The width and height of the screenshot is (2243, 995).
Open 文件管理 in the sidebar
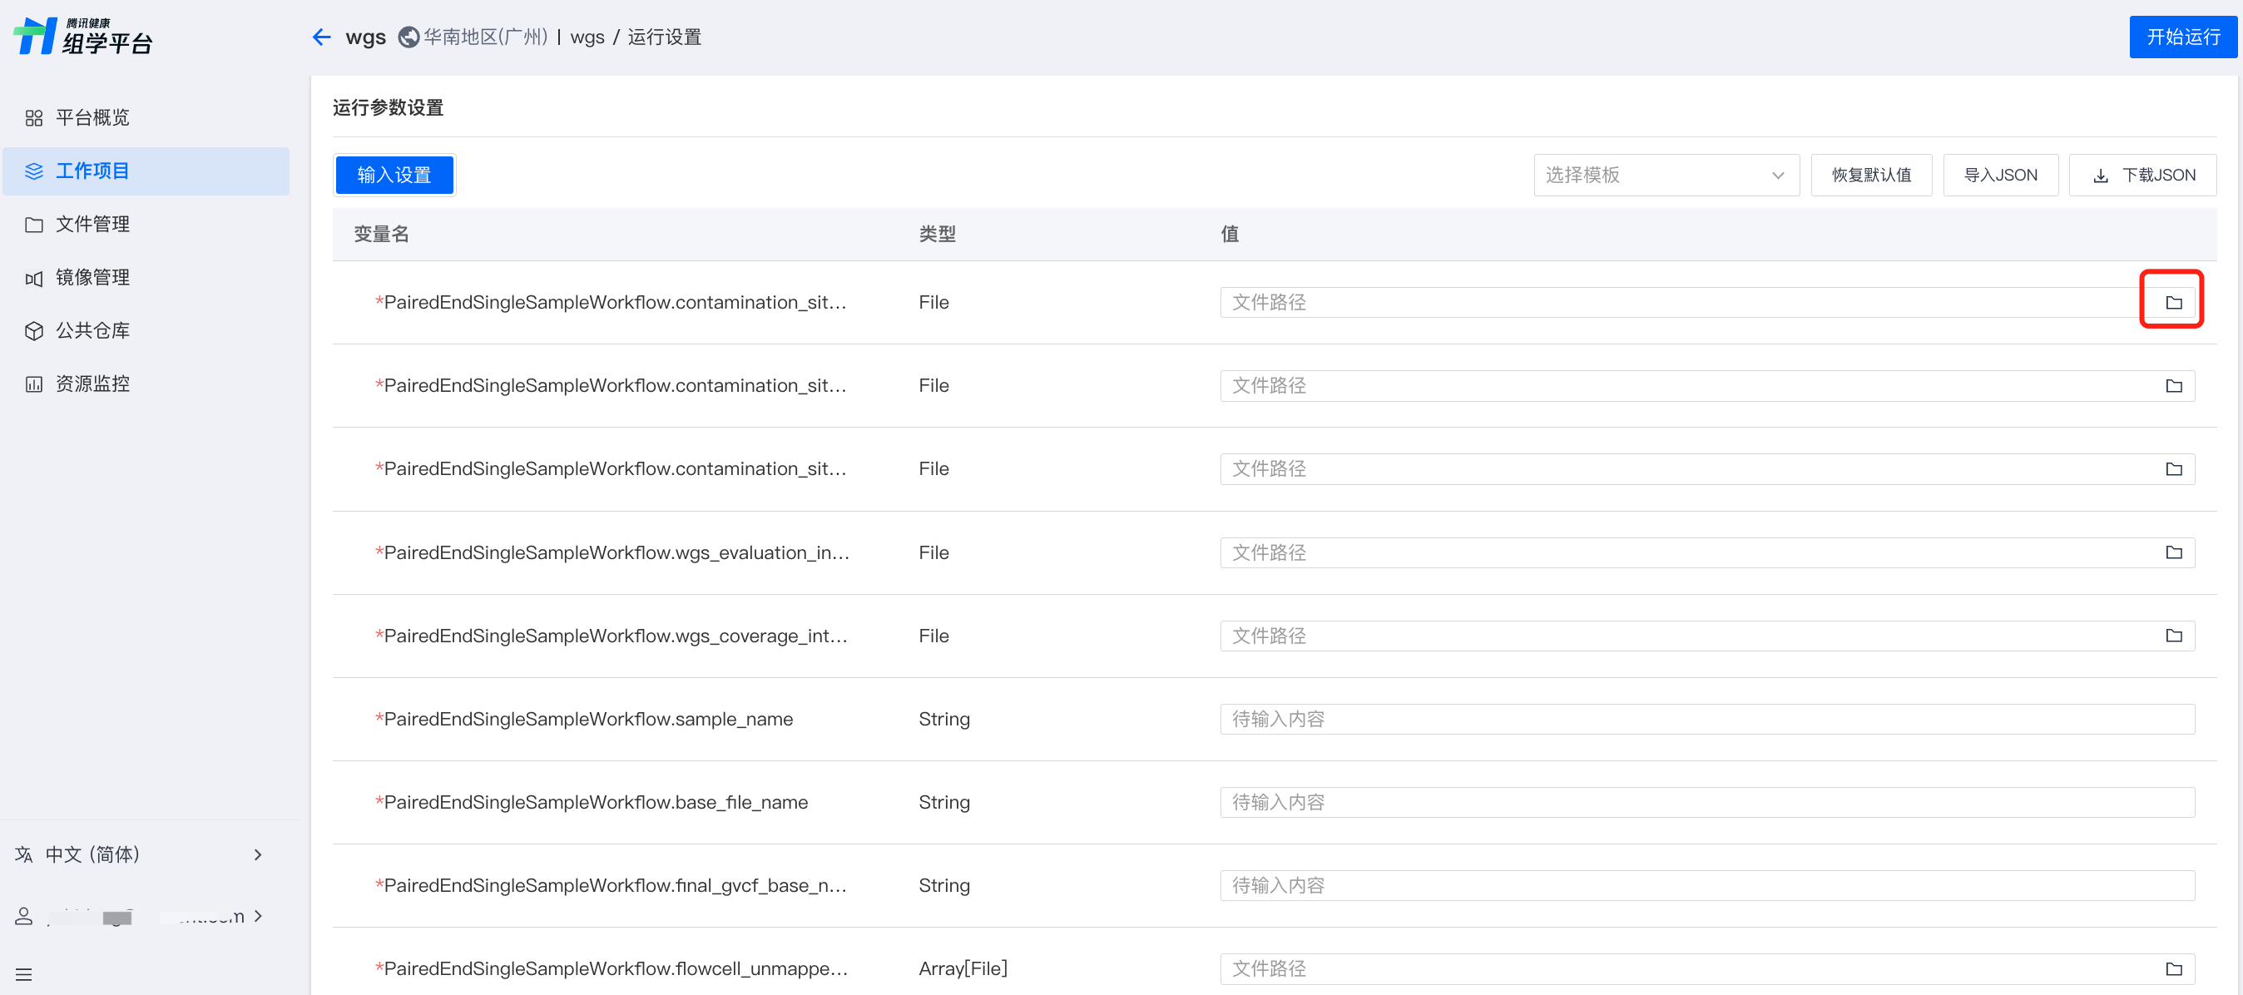pyautogui.click(x=146, y=224)
